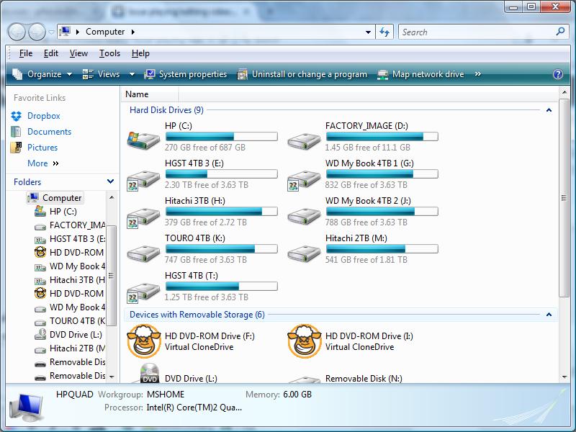Open the Edit menu
This screenshot has width=576, height=432.
[50, 53]
